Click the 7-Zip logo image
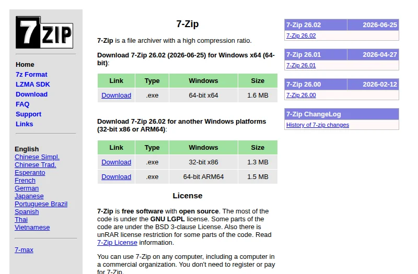Viewport: 418px width, 274px height. click(x=44, y=32)
